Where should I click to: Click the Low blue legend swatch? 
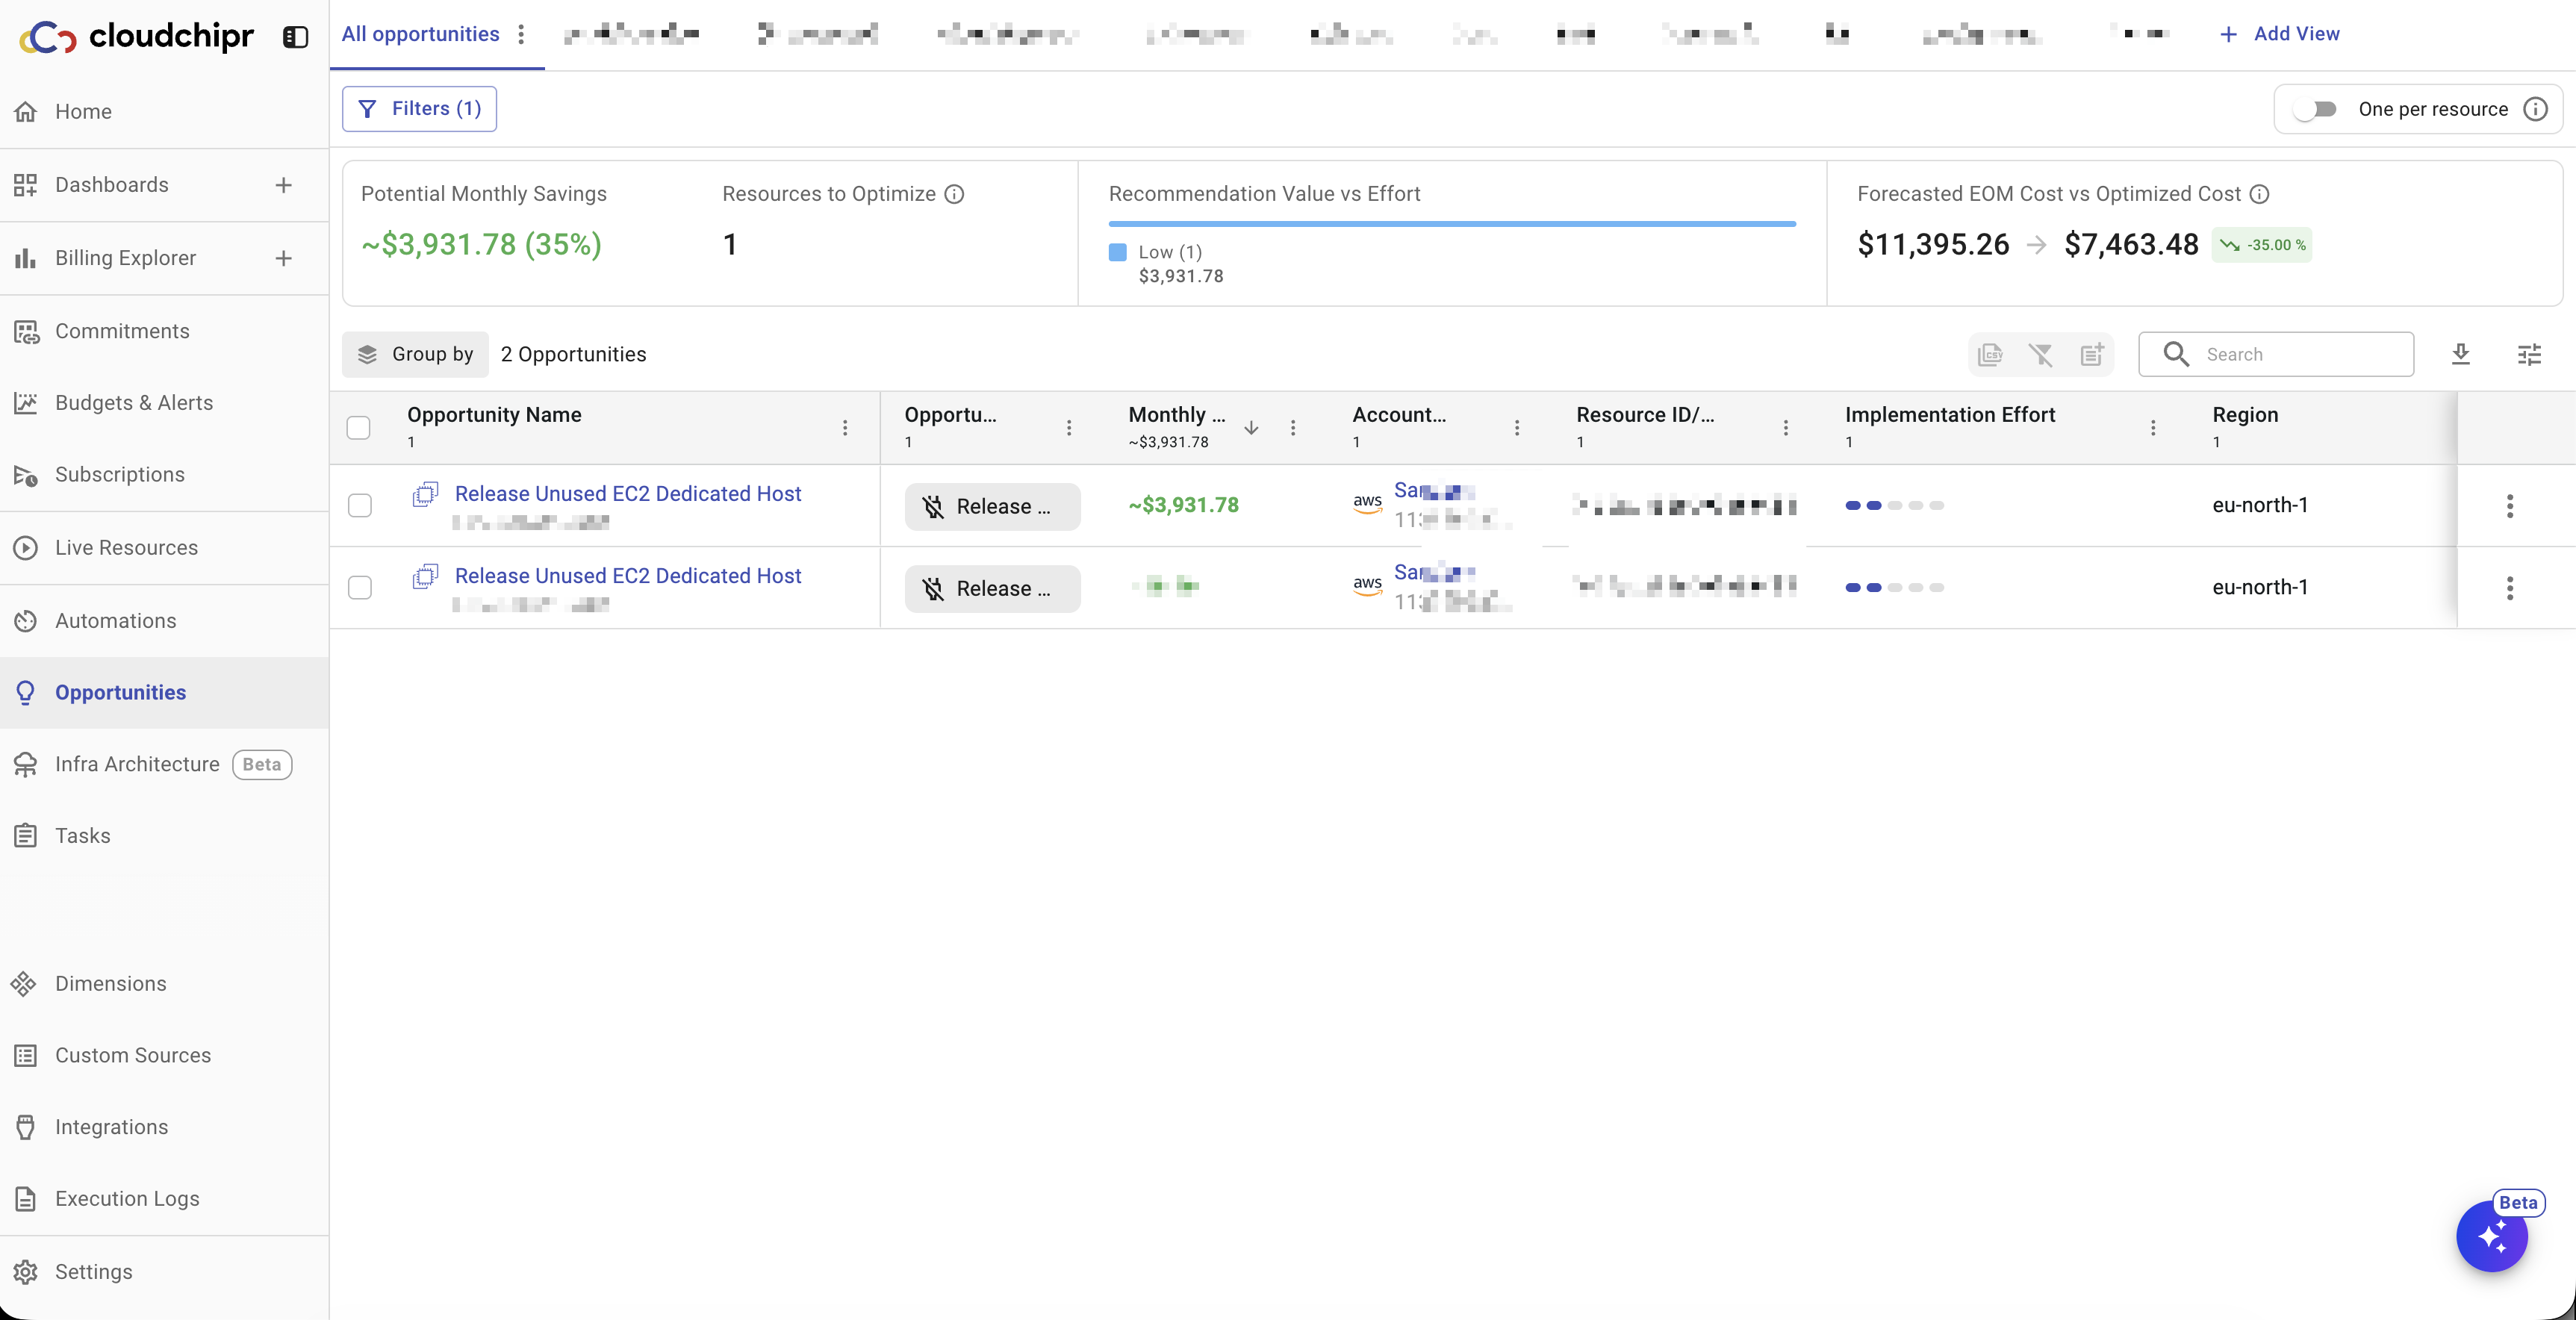1118,252
